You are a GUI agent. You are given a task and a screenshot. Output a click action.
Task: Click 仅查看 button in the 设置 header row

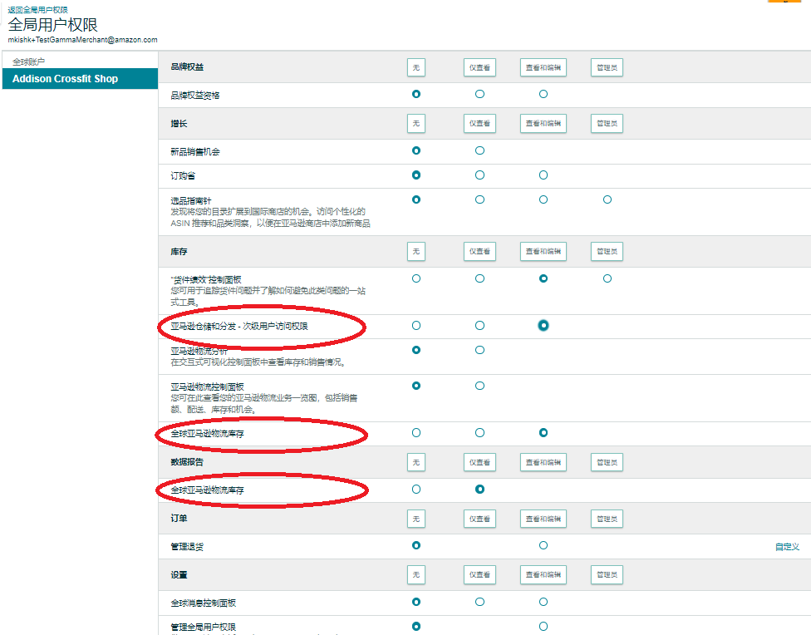[x=479, y=575]
